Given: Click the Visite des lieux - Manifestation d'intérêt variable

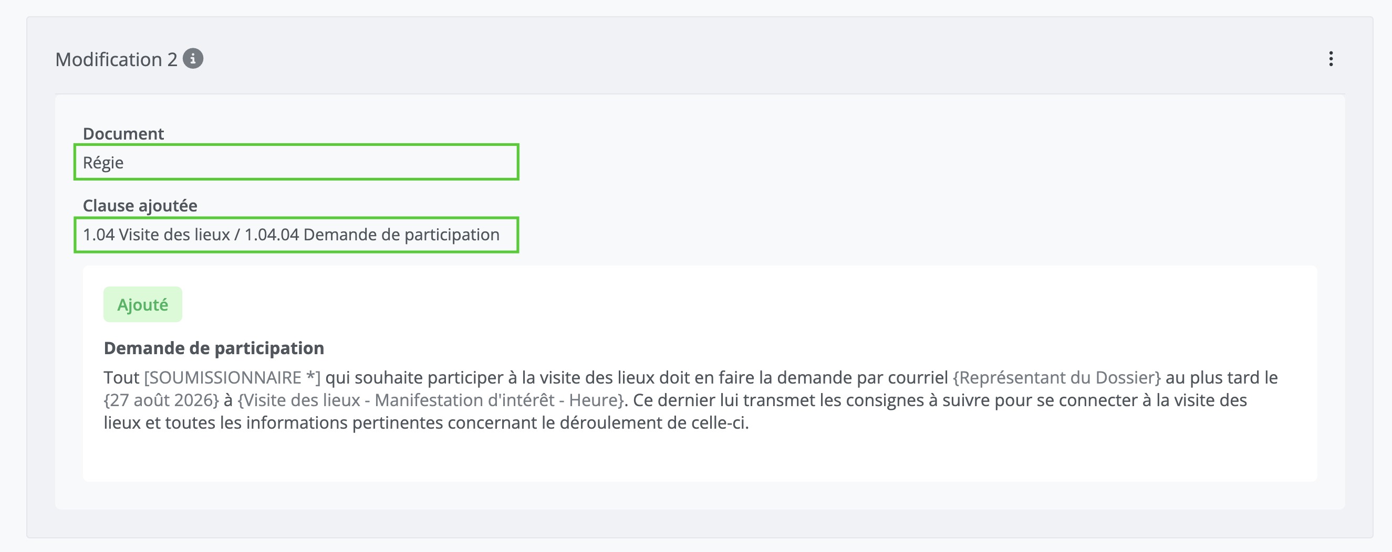Looking at the screenshot, I should pos(431,400).
